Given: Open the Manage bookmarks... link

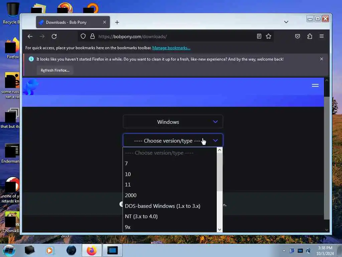Looking at the screenshot, I should click(x=171, y=48).
